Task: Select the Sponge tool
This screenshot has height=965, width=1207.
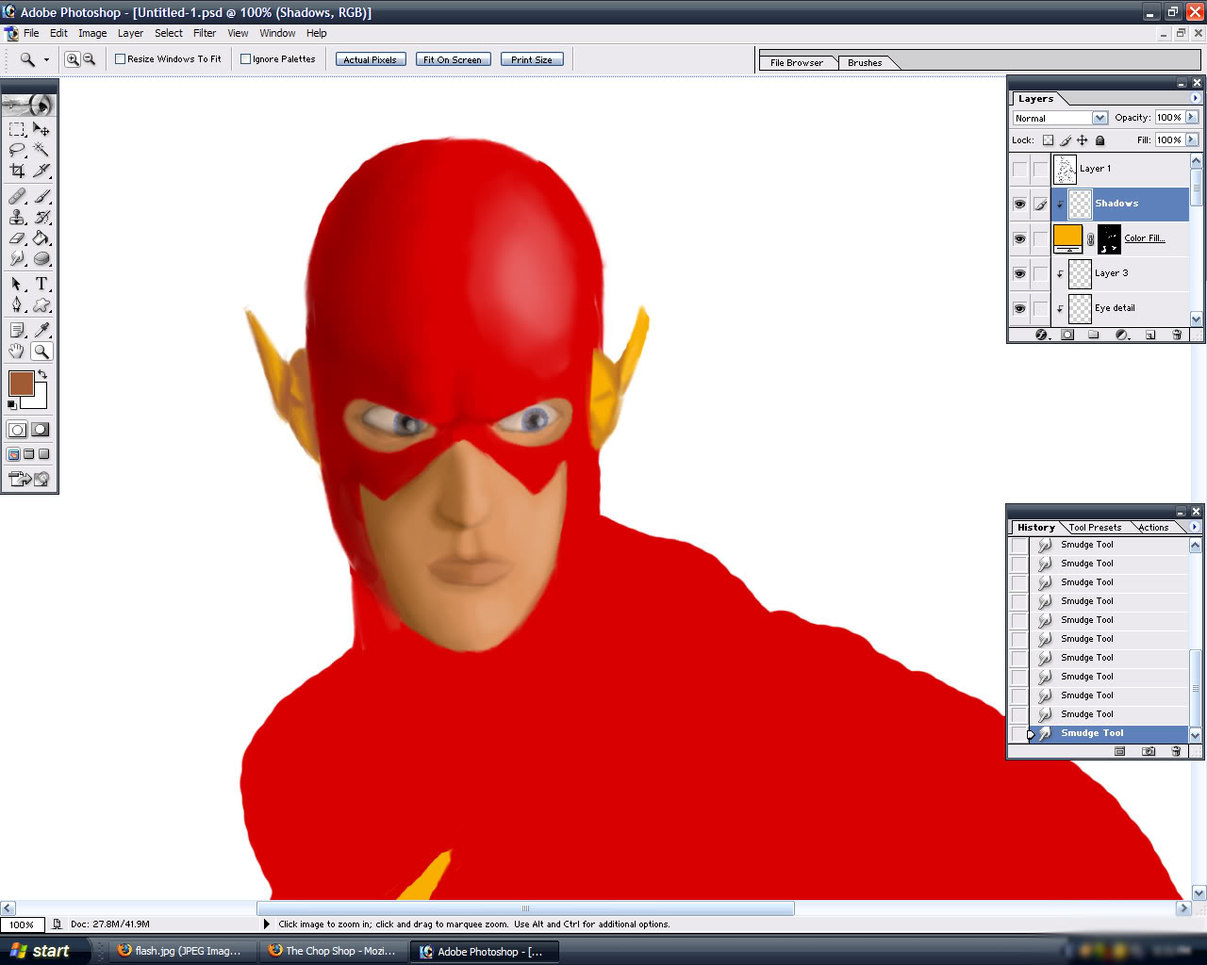Action: coord(41,258)
